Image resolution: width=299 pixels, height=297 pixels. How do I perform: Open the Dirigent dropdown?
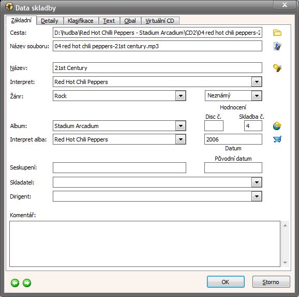tap(257, 196)
